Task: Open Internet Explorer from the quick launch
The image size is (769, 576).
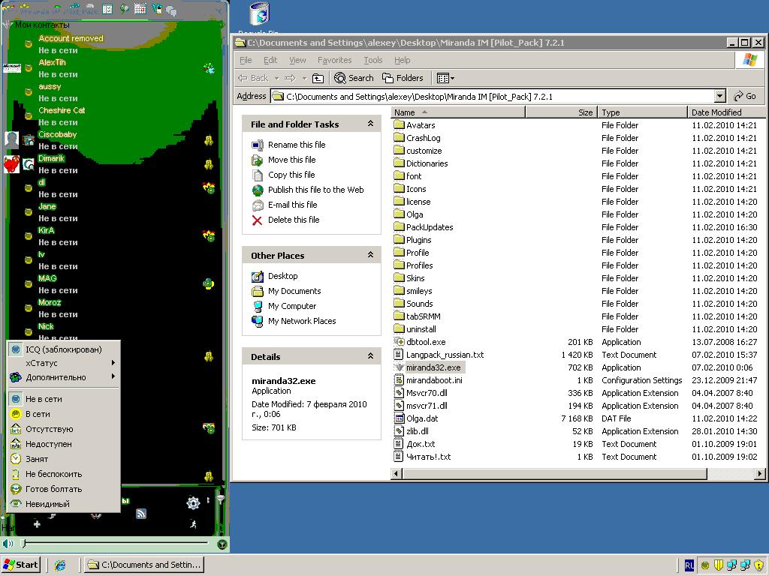Action: [60, 565]
